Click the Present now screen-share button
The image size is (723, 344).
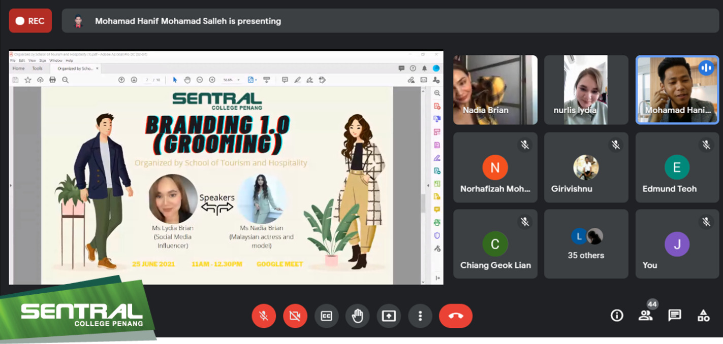coord(389,316)
